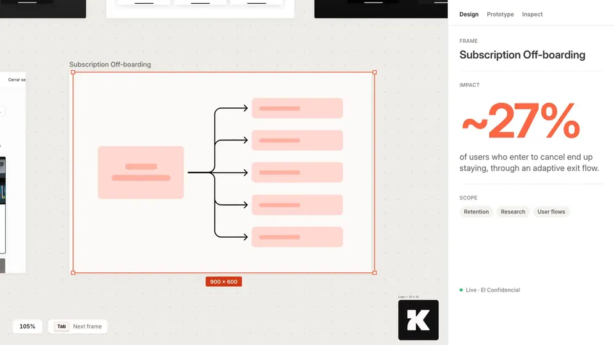This screenshot has height=345, width=614.
Task: Click the FRAME section label
Action: [x=468, y=41]
